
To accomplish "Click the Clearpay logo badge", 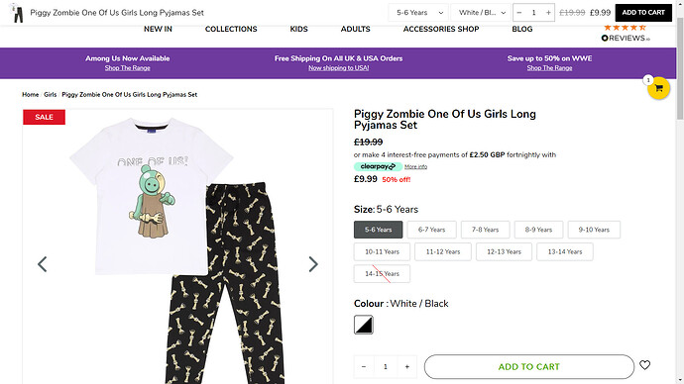I will pyautogui.click(x=378, y=166).
